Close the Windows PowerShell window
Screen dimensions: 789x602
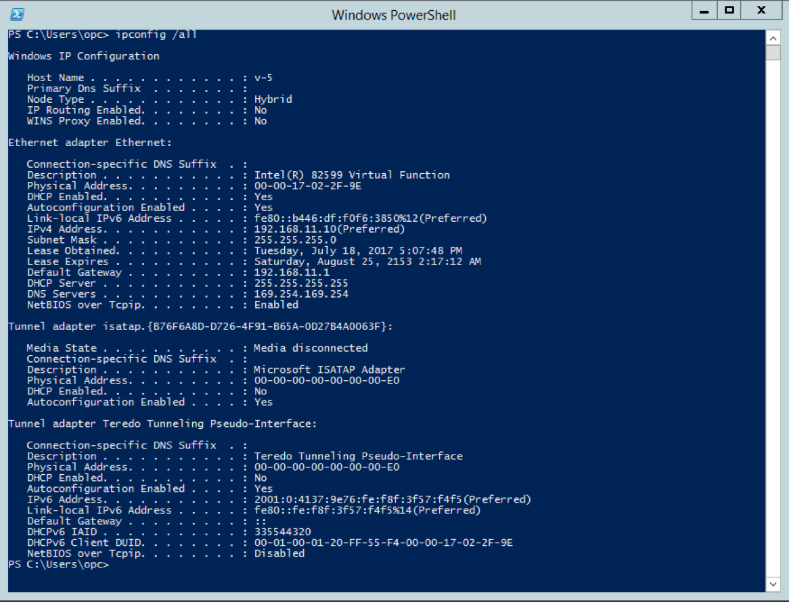760,9
